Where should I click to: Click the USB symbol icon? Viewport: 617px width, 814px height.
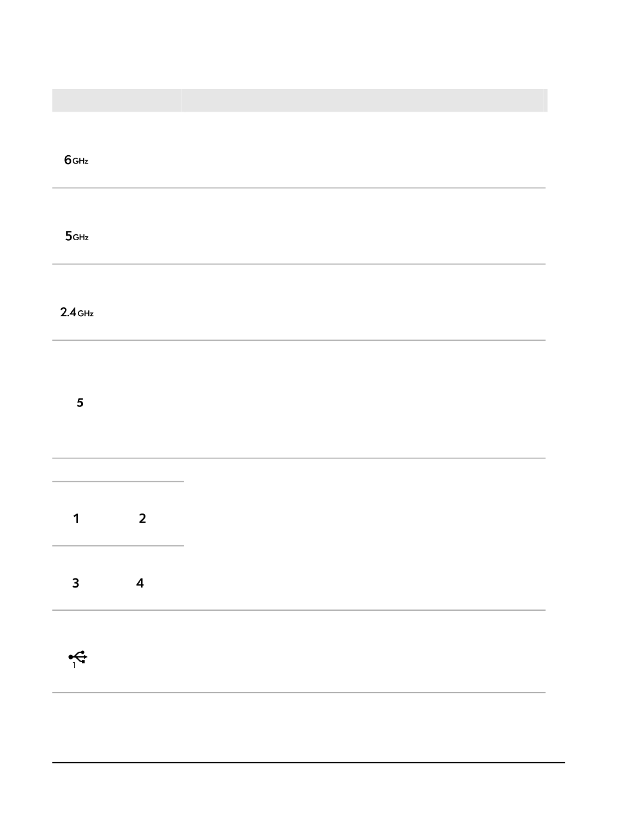tap(78, 657)
